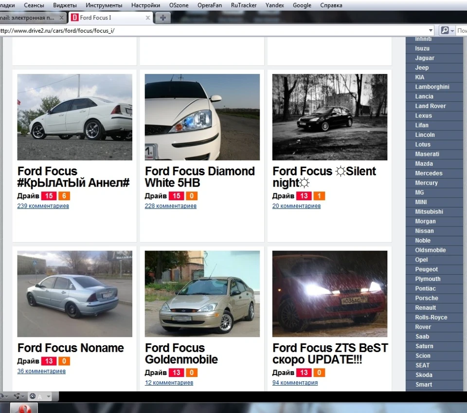Select Peugeot in the brand list
The width and height of the screenshot is (467, 413).
434,269
